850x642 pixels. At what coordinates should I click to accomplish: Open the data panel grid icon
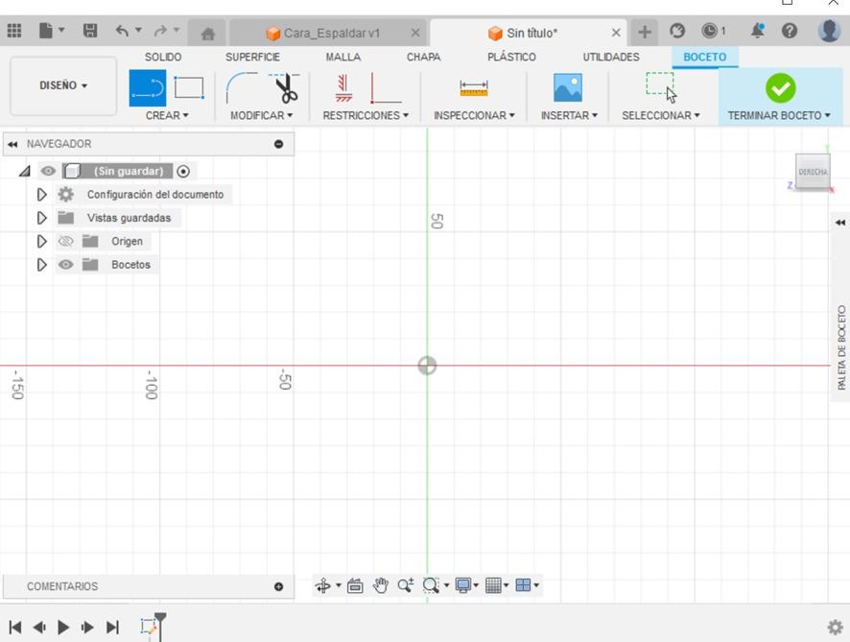(x=14, y=31)
